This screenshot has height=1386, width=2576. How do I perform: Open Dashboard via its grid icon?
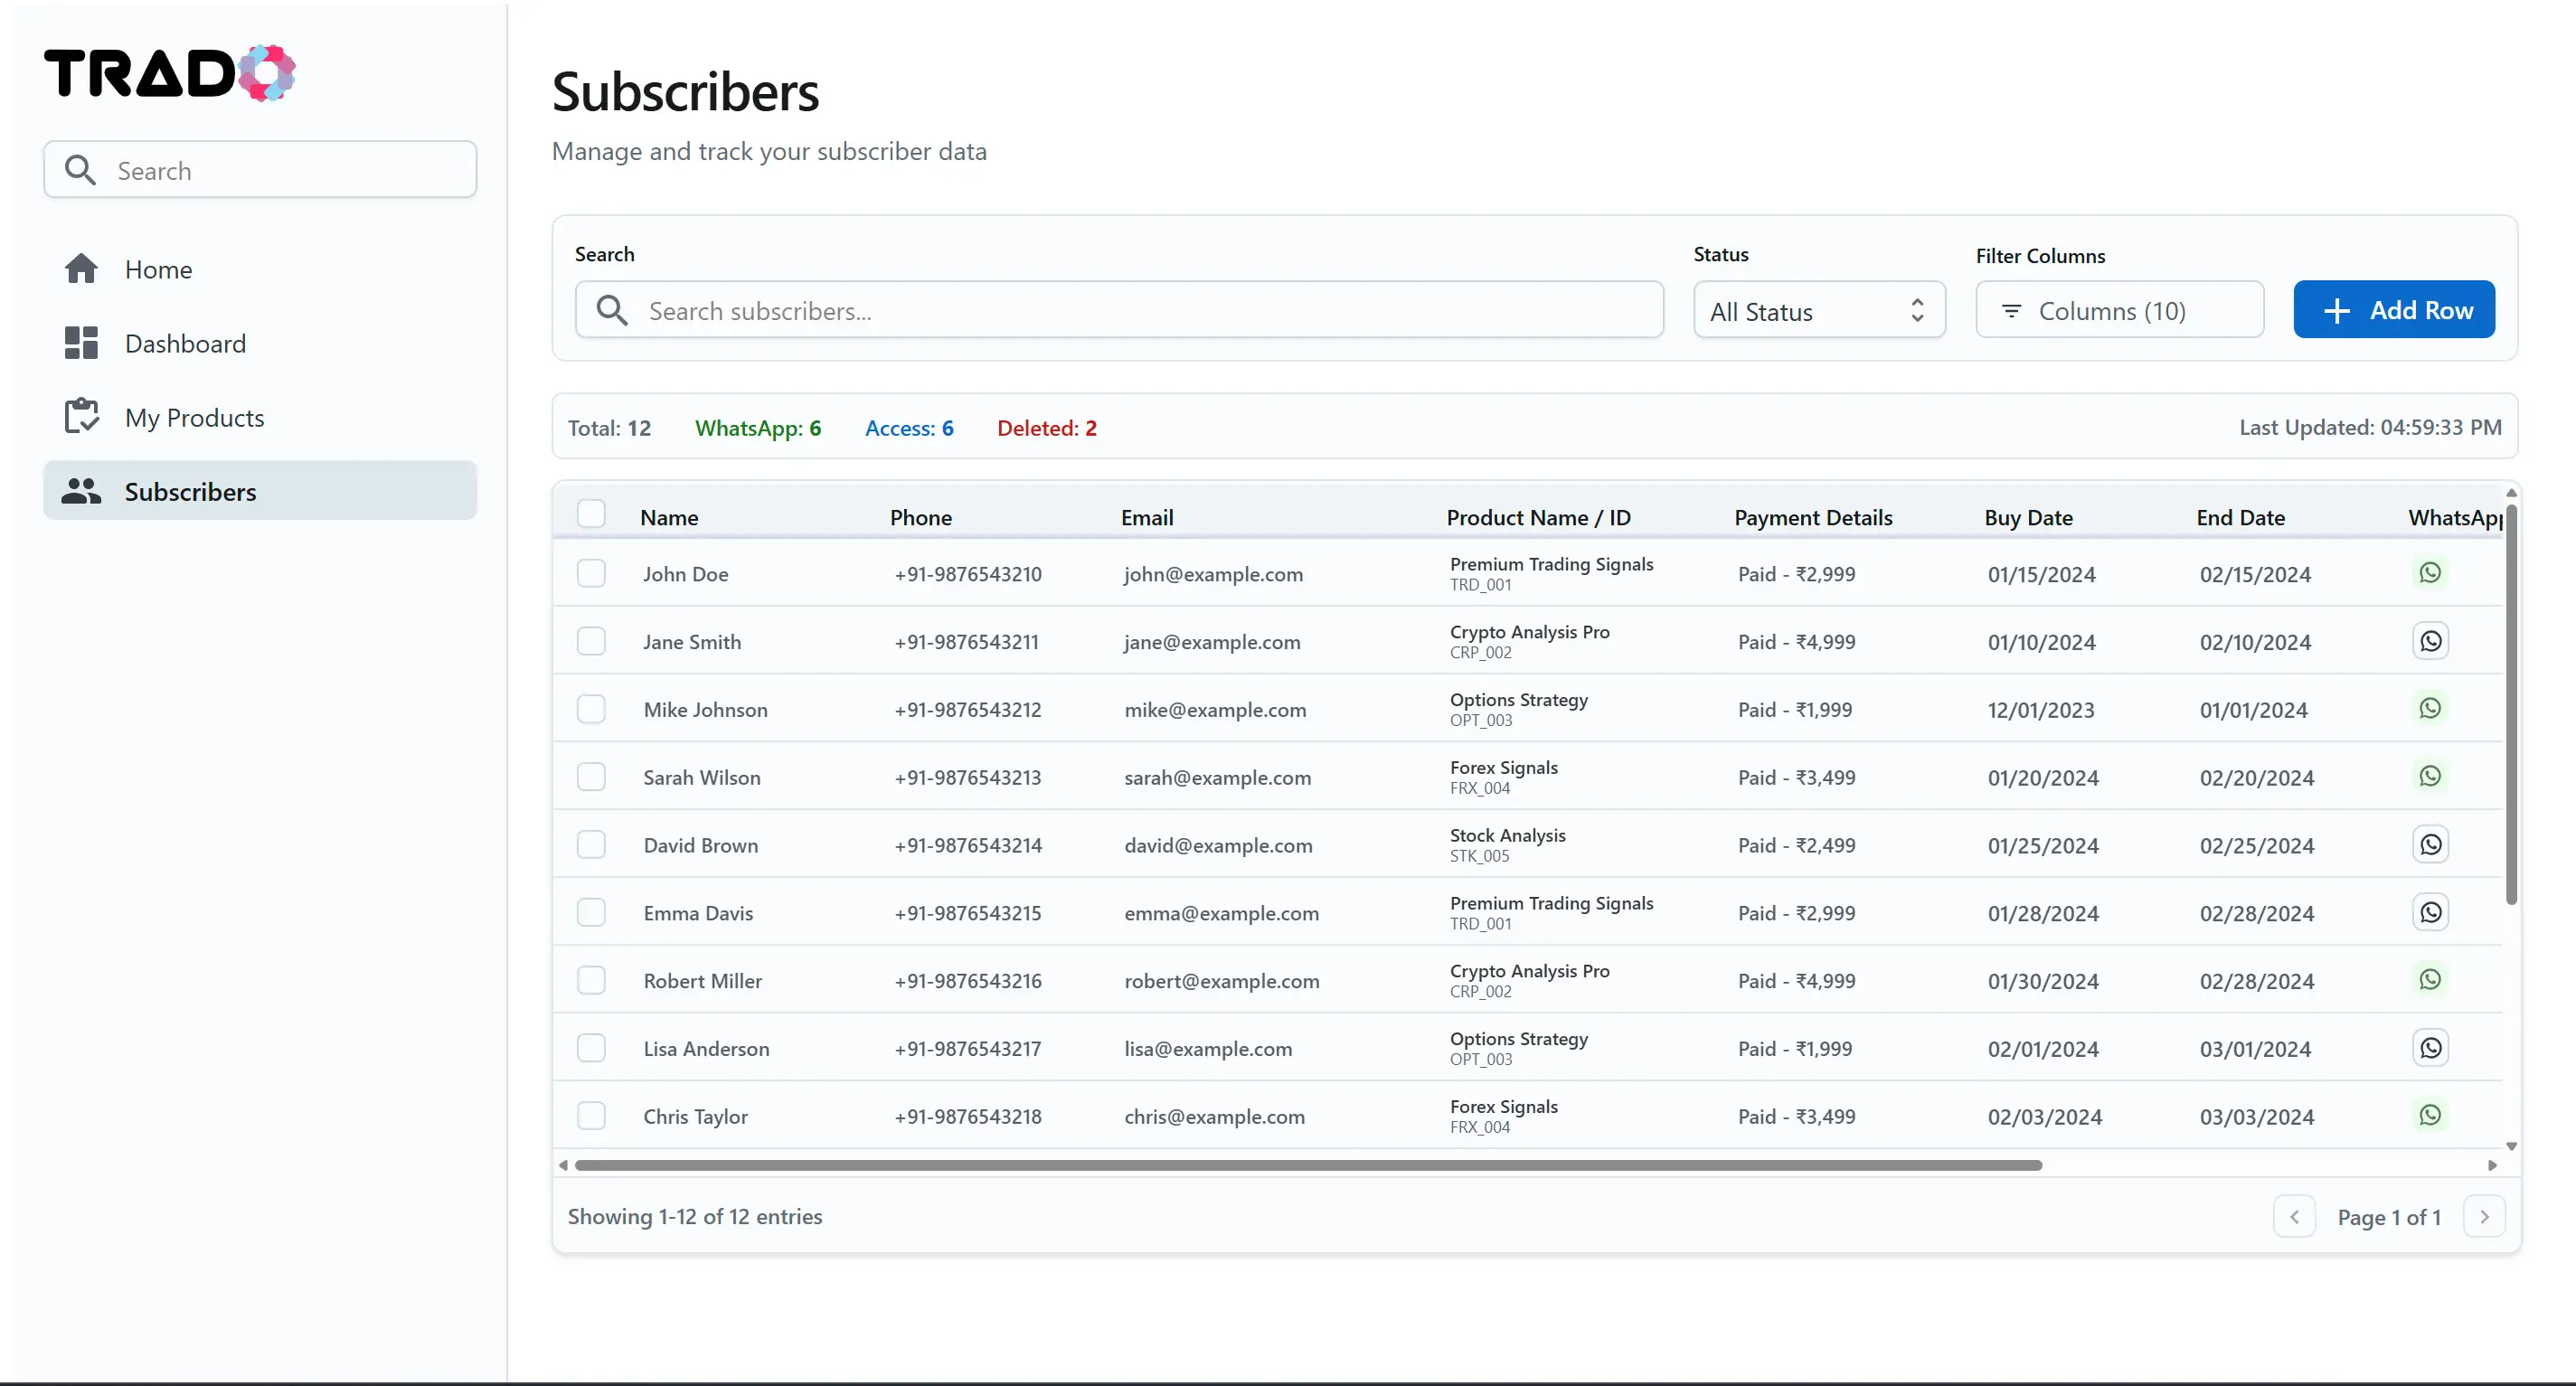(82, 343)
